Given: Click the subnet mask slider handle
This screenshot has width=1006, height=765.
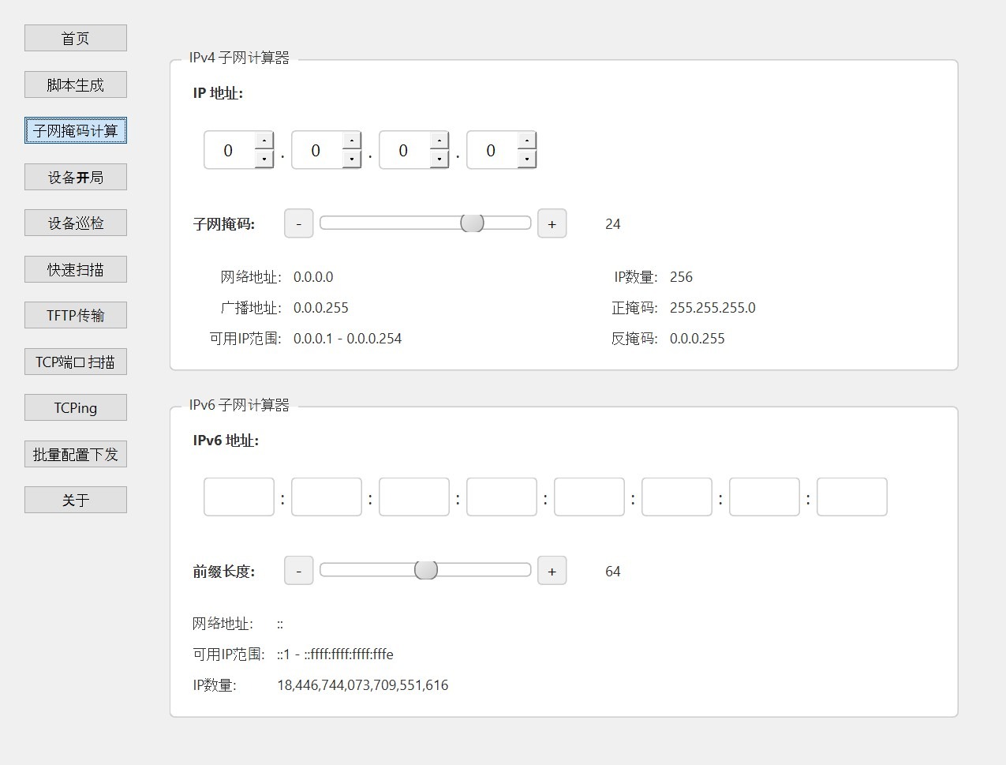Looking at the screenshot, I should [472, 223].
